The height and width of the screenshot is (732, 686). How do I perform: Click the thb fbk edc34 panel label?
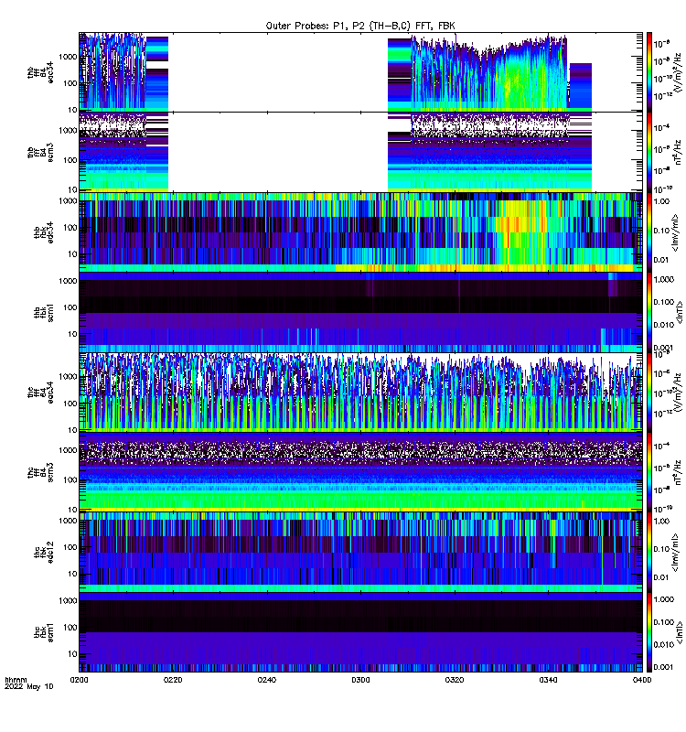(43, 232)
